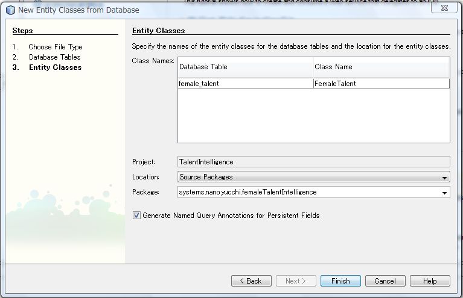Select the female_talent database table cell
Viewport: 463px width, 298px height.
(x=245, y=84)
